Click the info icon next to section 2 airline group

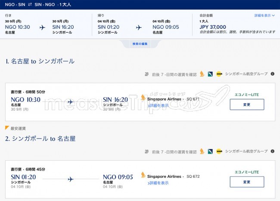[272, 151]
